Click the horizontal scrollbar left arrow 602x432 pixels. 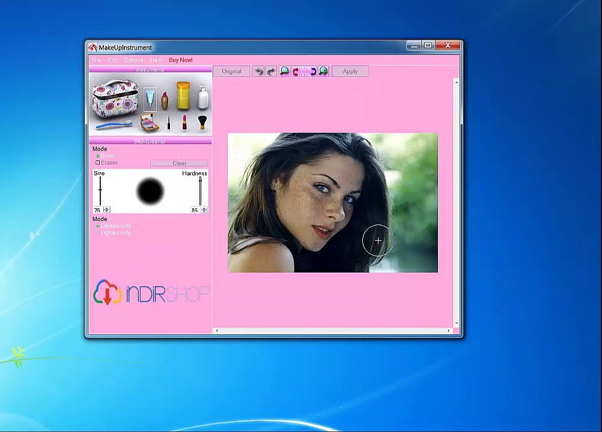[217, 331]
